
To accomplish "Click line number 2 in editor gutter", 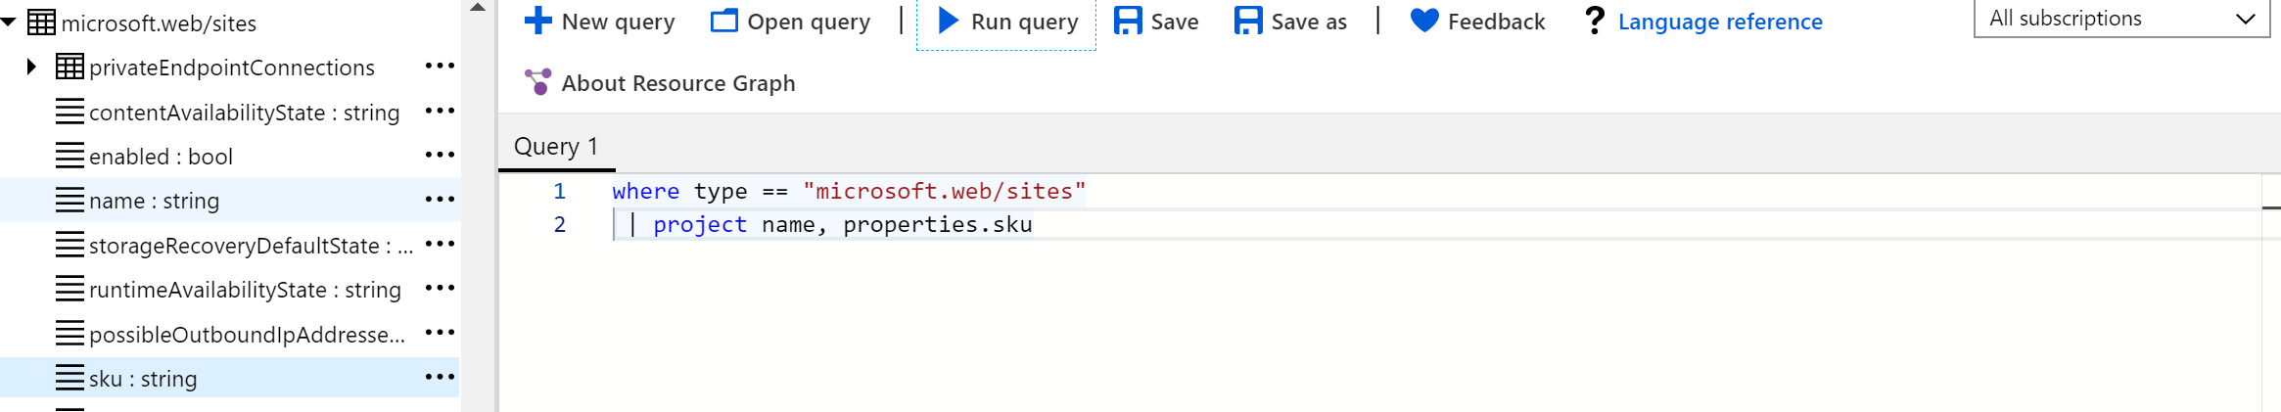I will (x=560, y=224).
